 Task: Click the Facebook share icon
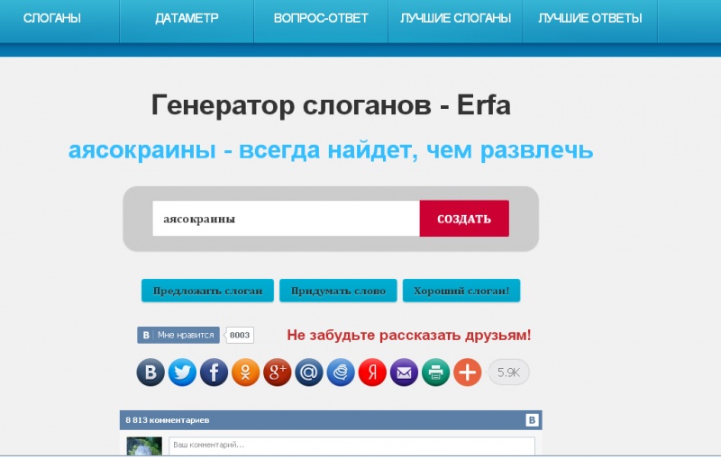pyautogui.click(x=214, y=373)
